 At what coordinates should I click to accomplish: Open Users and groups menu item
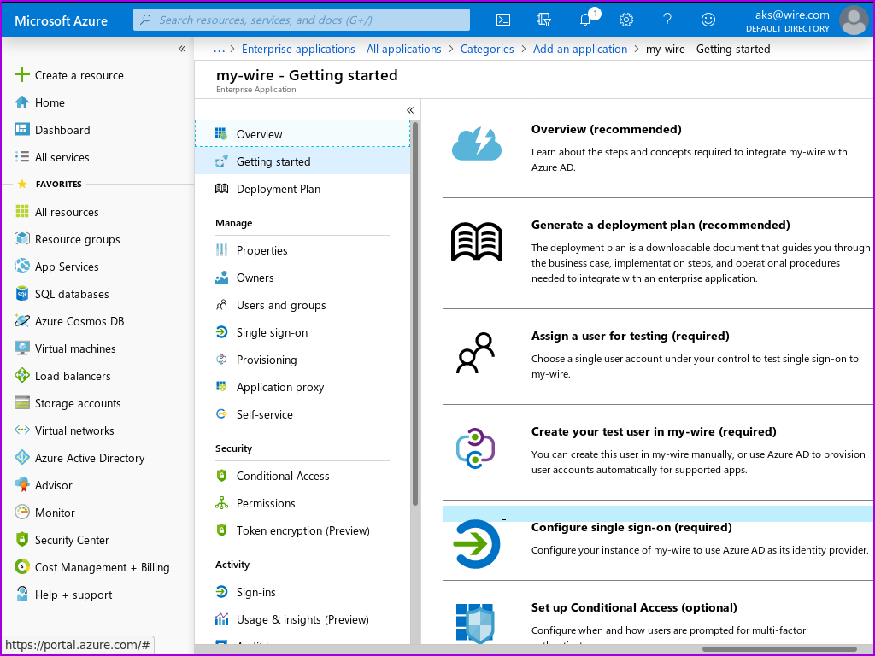tap(281, 305)
